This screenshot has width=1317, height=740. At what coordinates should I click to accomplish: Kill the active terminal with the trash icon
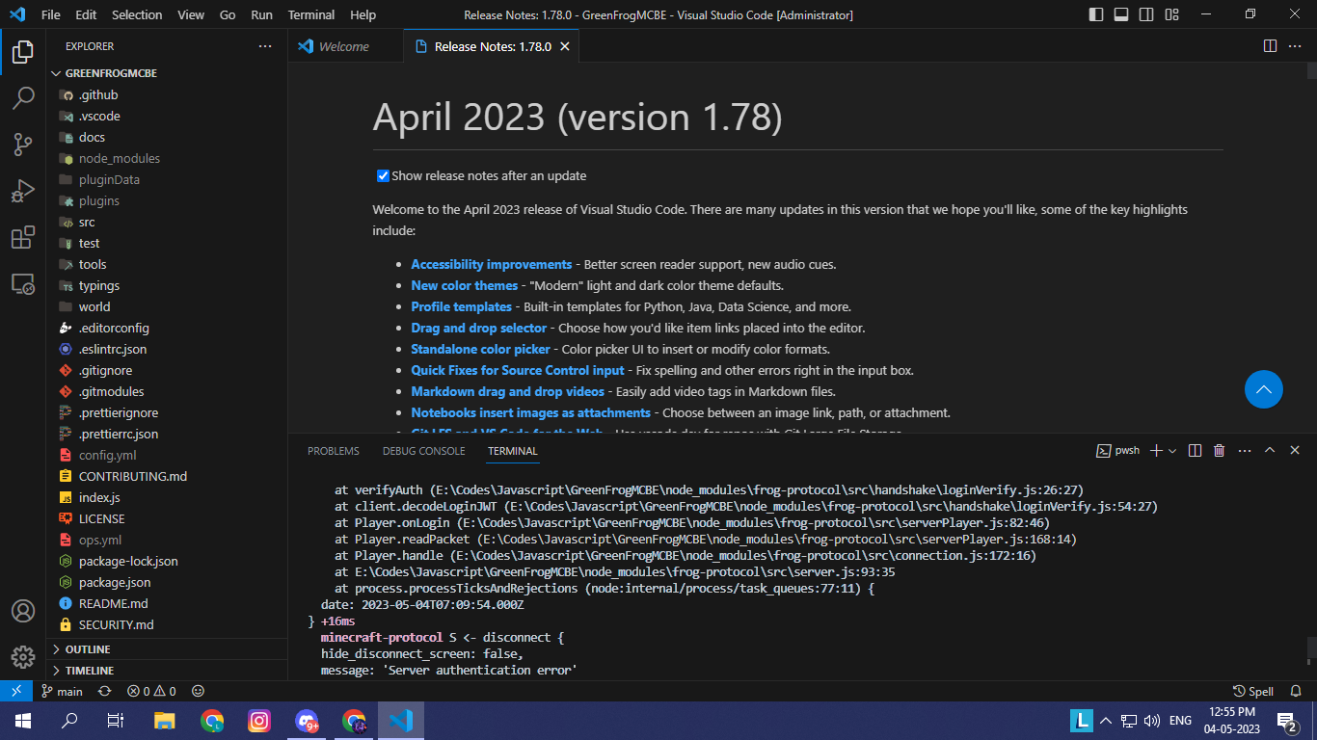(x=1219, y=450)
